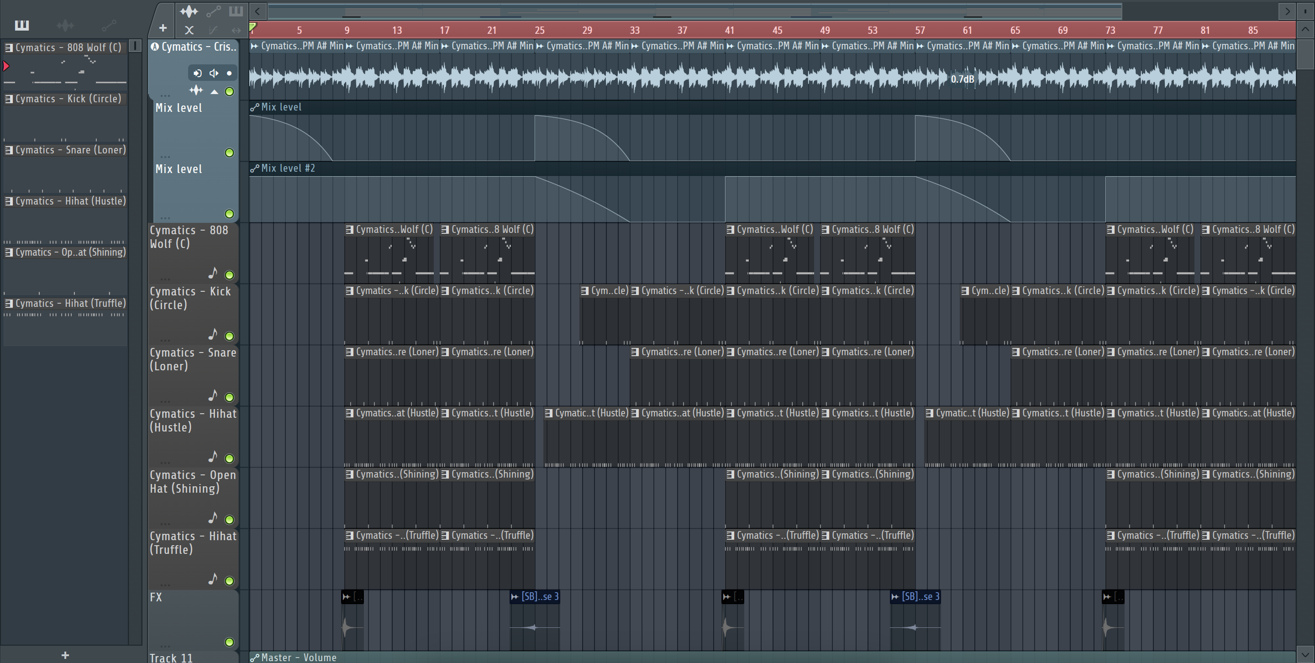This screenshot has height=663, width=1315.
Task: Click the waveform audio focus icon
Action: pos(189,11)
